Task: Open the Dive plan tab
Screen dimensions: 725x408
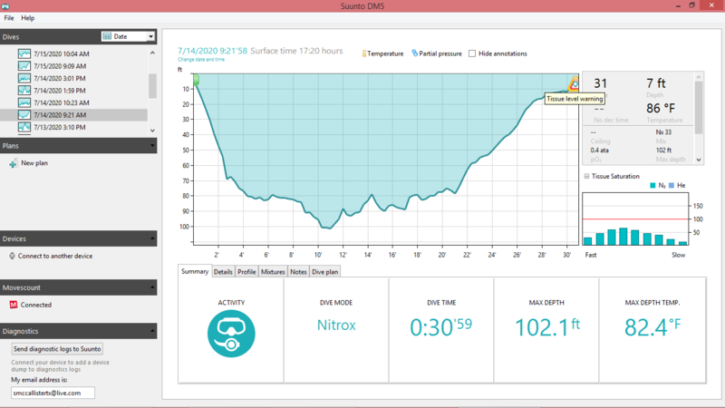Action: [x=325, y=271]
